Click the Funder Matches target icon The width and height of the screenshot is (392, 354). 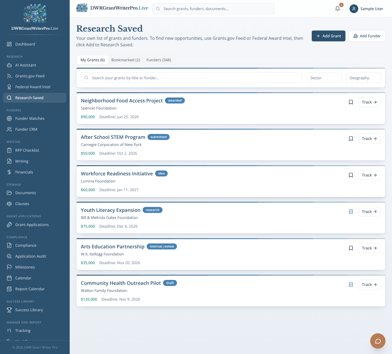pyautogui.click(x=9, y=118)
